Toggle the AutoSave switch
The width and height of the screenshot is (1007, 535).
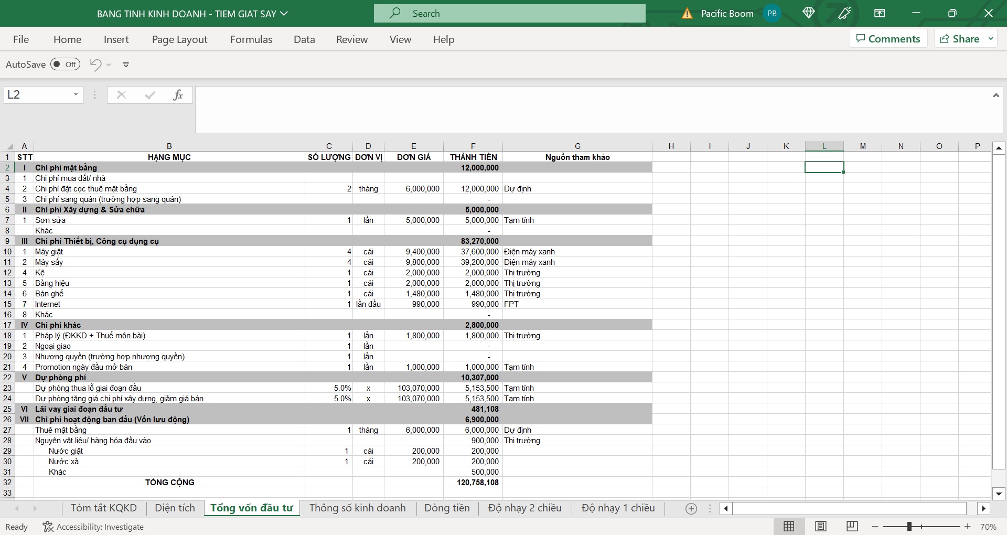point(65,65)
